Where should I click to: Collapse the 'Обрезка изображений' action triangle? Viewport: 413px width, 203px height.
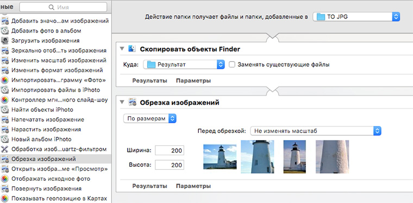click(122, 103)
